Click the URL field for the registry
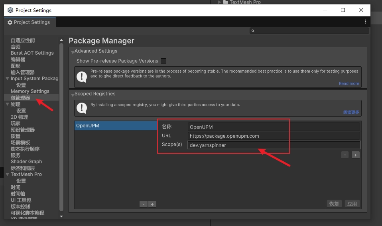This screenshot has width=382, height=226. click(x=274, y=136)
